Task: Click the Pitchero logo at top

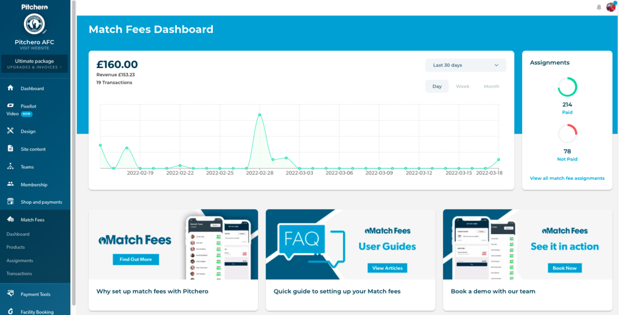Action: 35,7
